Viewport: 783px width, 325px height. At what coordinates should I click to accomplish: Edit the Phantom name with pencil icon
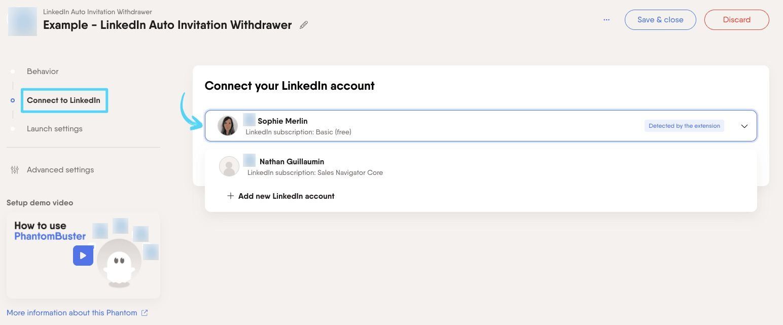(304, 25)
